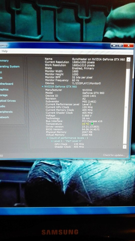The height and width of the screenshot is (241, 135).
Task: Collapse the Level 1 Perf Level 0 node
Action: (x=52, y=141)
